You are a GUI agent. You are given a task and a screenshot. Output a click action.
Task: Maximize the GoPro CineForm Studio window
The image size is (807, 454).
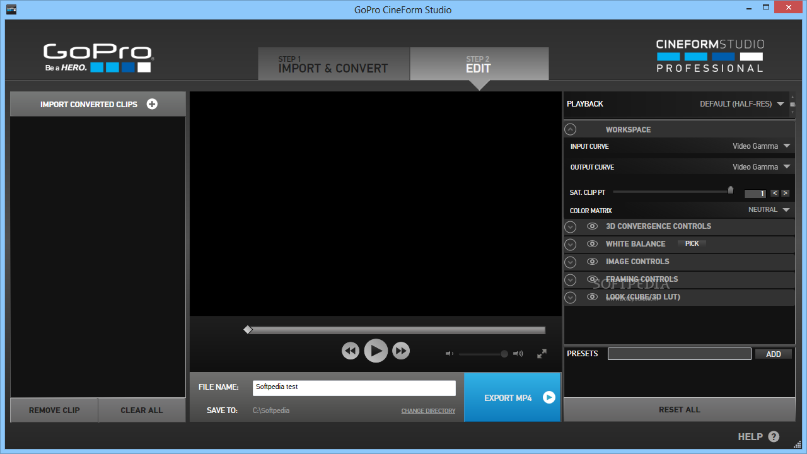(x=766, y=8)
